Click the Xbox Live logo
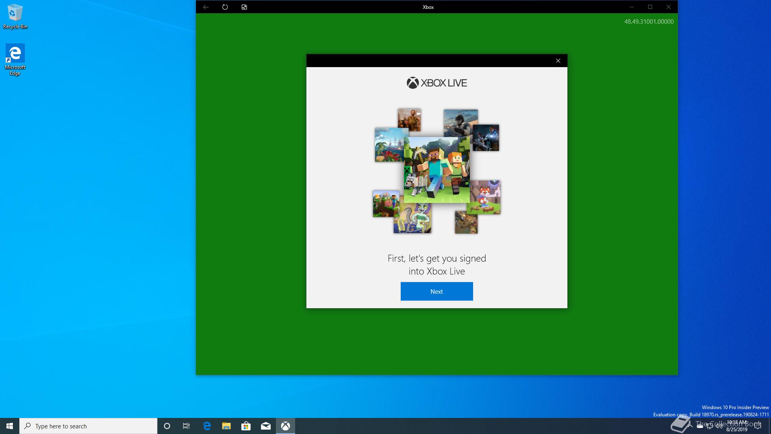The width and height of the screenshot is (771, 434). (436, 83)
